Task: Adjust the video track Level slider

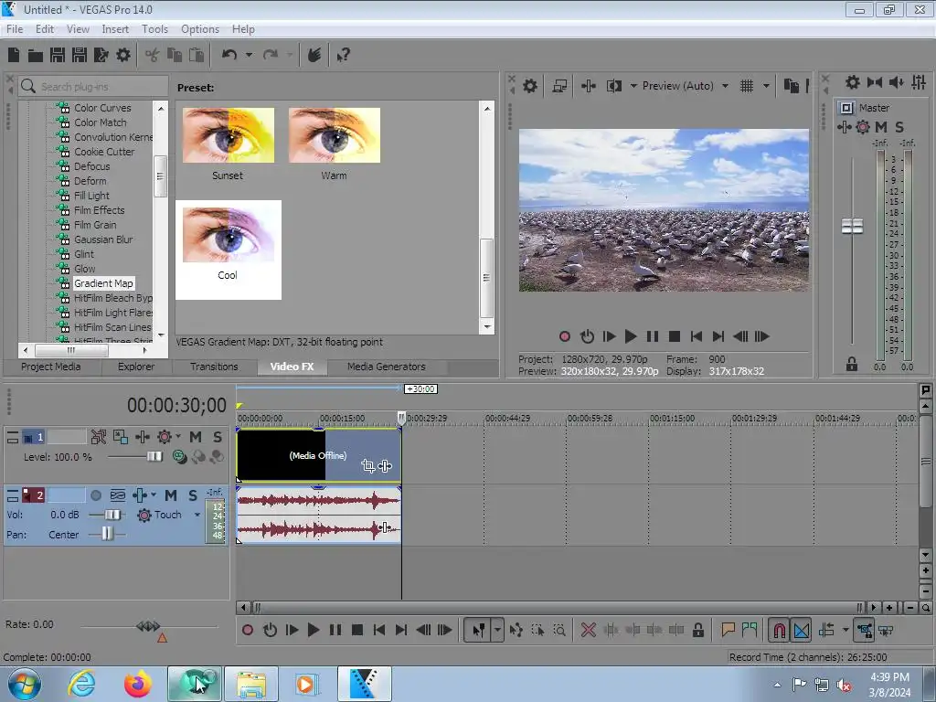Action: (x=154, y=457)
